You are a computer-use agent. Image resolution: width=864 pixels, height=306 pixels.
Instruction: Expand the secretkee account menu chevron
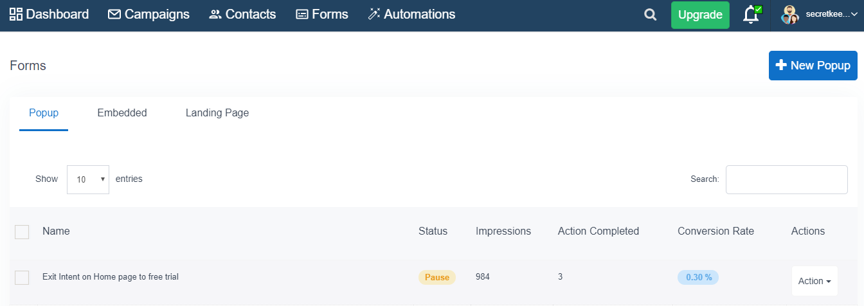point(852,15)
